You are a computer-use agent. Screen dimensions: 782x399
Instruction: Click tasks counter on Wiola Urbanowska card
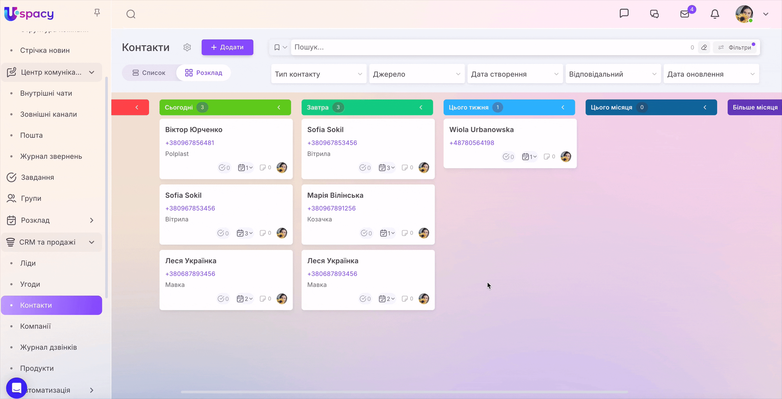pyautogui.click(x=508, y=157)
